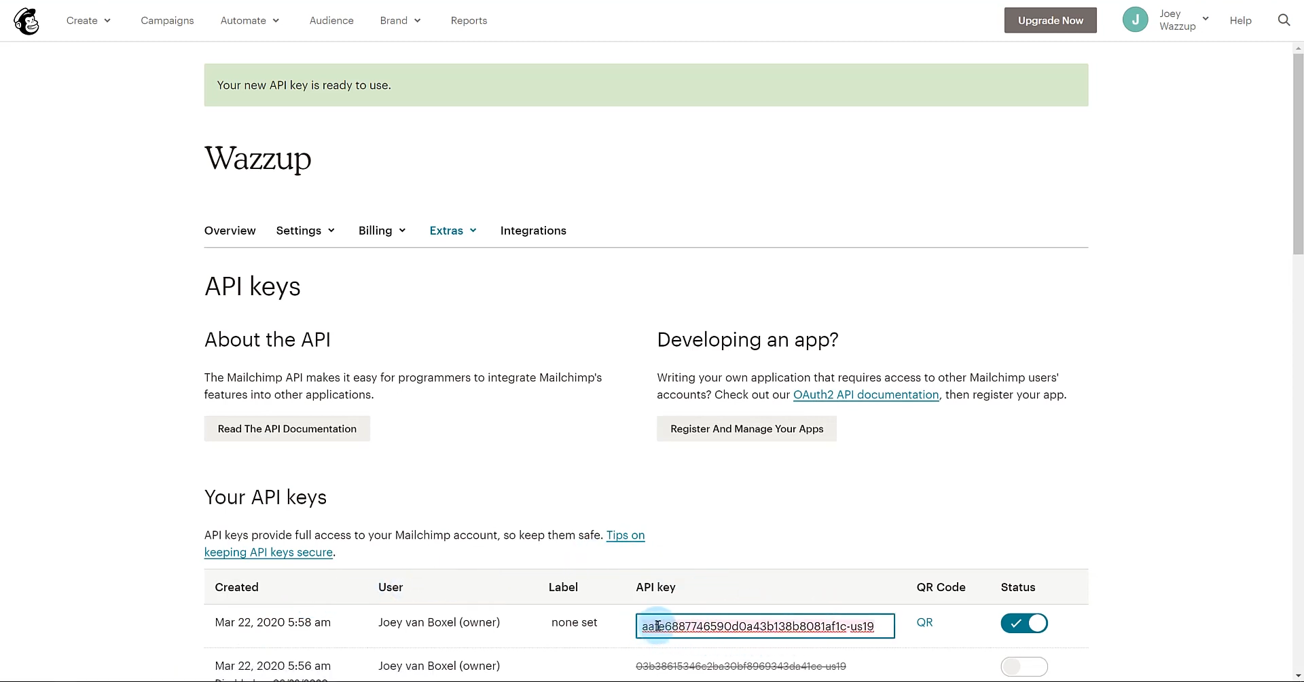Click the Upgrade Now button
Viewport: 1304px width, 682px height.
[1050, 20]
